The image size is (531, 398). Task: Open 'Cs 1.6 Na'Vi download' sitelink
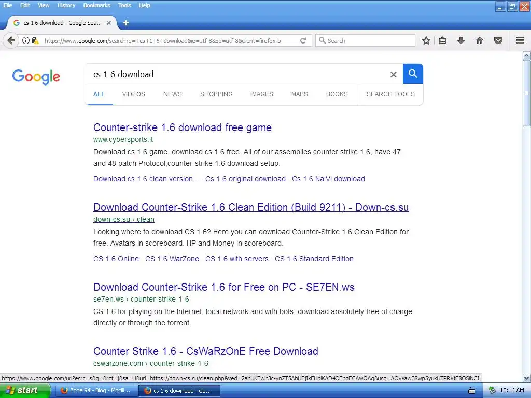coord(328,179)
